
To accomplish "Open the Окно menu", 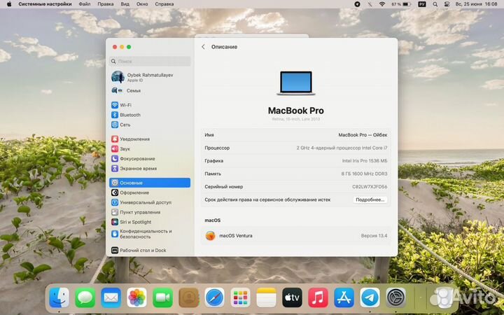I will 142,4.
